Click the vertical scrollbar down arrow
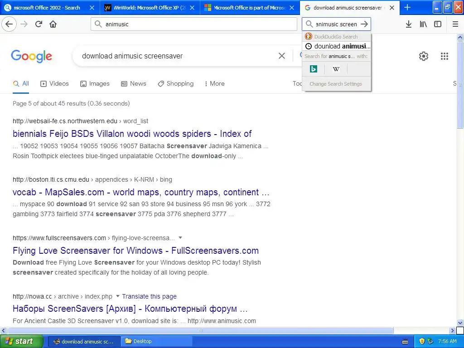 tap(460, 323)
